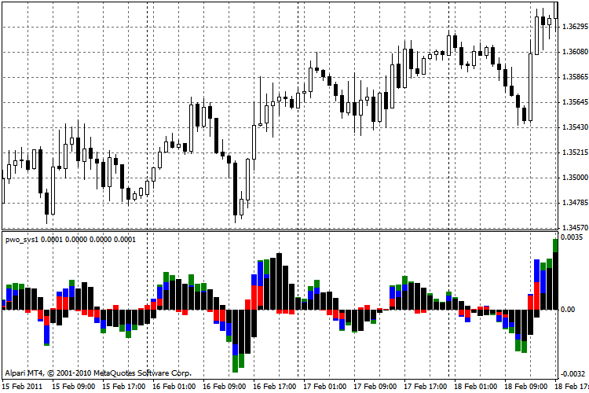This screenshot has height=393, width=589.
Task: Select the 17 Feb 17:00 time label
Action: 425,386
